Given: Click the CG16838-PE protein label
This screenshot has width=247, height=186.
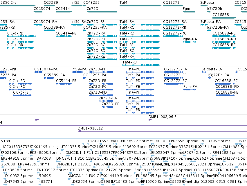Looking at the screenshot, I should pos(227,92).
